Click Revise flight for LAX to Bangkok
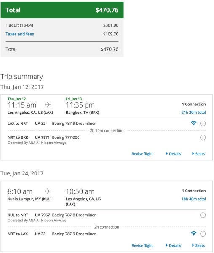214x253 pixels. (x=142, y=154)
